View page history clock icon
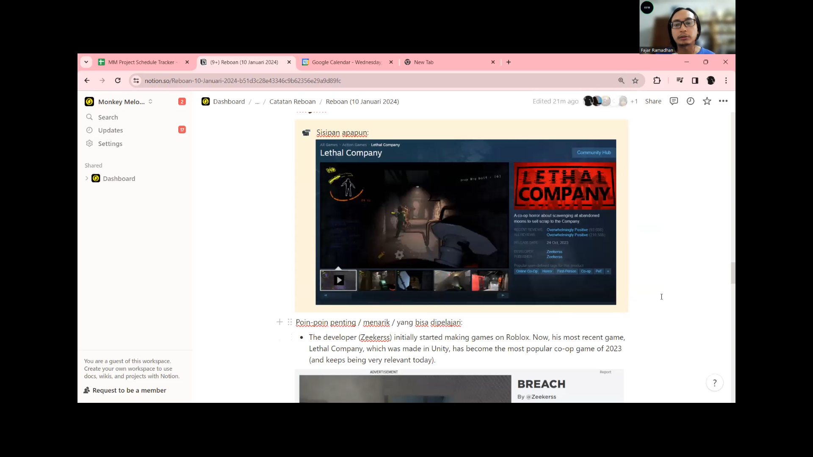This screenshot has width=813, height=457. (x=690, y=101)
